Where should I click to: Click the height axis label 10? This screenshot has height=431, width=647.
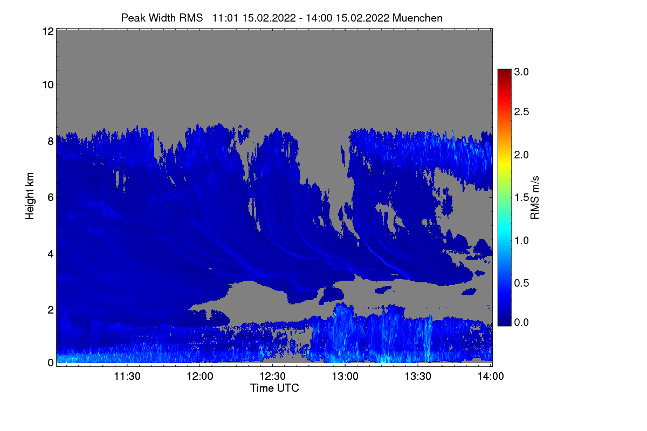tap(47, 85)
